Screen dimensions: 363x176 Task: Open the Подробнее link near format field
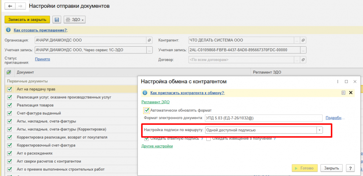335,118
